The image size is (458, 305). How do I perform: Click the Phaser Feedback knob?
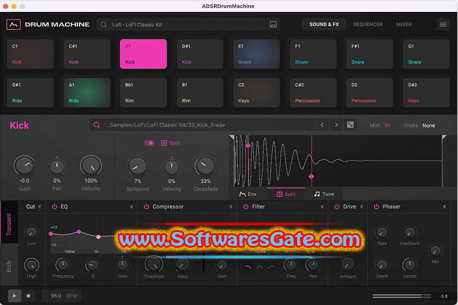pyautogui.click(x=410, y=233)
